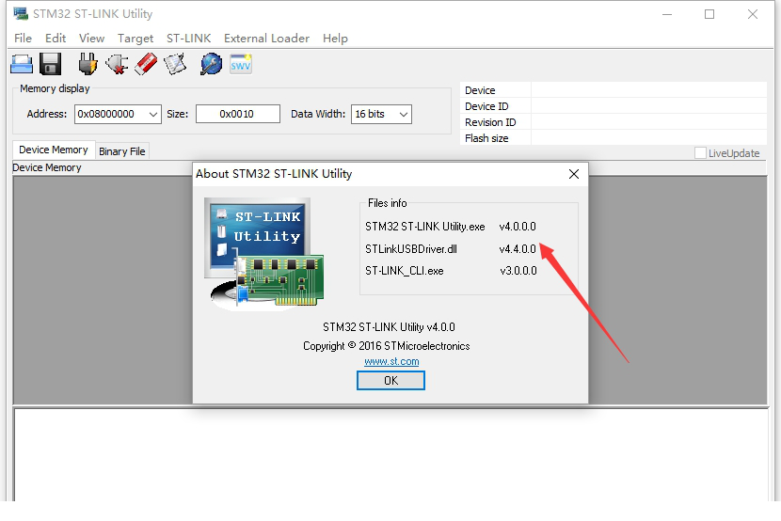Click the Open file toolbar icon
The image size is (781, 521).
(x=22, y=64)
